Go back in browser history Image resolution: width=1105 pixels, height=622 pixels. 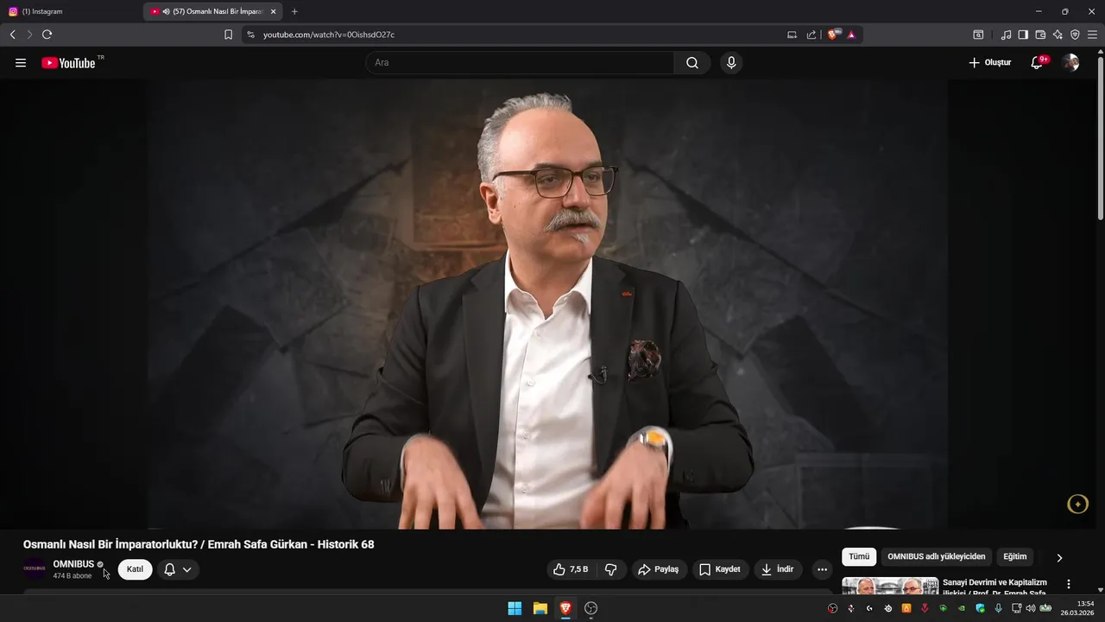coord(12,35)
